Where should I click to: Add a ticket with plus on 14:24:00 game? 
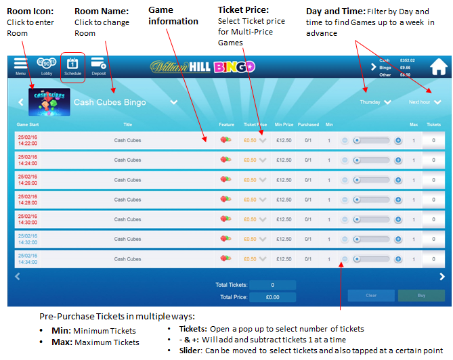(x=398, y=160)
